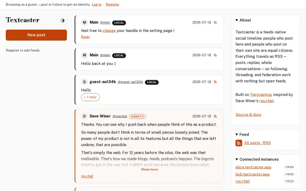Click the 2026-07-18 date on guest-aa134b post
The width and height of the screenshot is (306, 191).
coord(202,82)
